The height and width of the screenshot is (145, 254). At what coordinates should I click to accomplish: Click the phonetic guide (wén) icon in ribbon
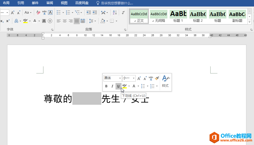pyautogui.click(x=44, y=13)
